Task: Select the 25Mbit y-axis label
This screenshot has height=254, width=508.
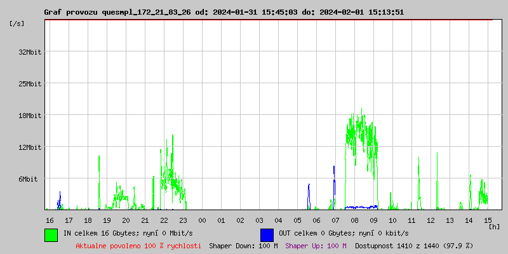Action: pos(30,84)
